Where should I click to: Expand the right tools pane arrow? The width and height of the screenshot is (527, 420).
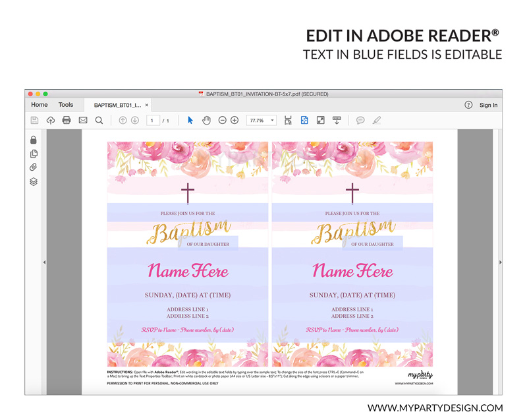(500, 262)
